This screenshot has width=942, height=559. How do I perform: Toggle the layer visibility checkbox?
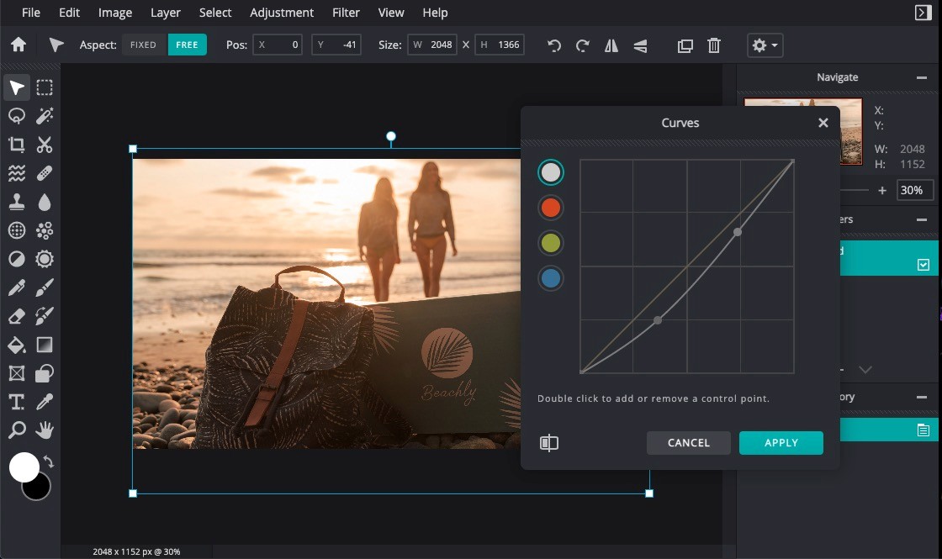coord(923,263)
